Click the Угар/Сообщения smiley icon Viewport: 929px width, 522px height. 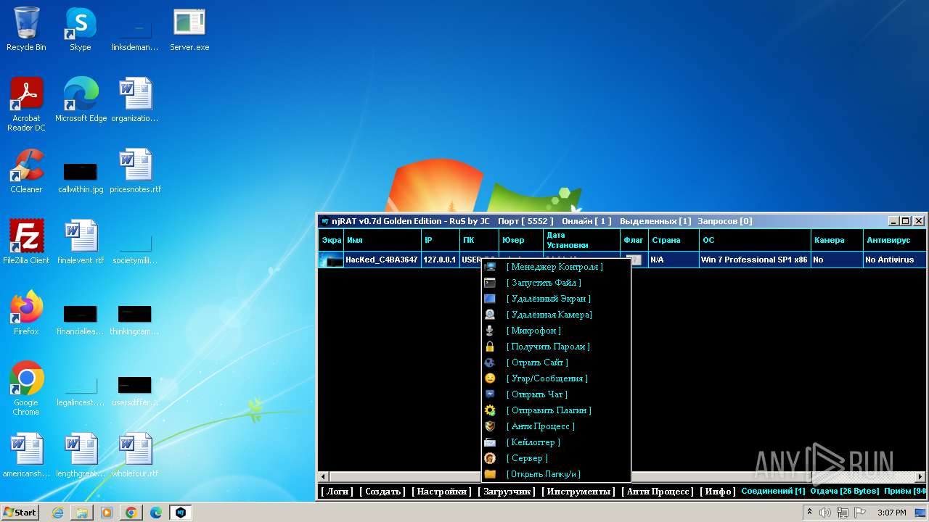pos(491,378)
